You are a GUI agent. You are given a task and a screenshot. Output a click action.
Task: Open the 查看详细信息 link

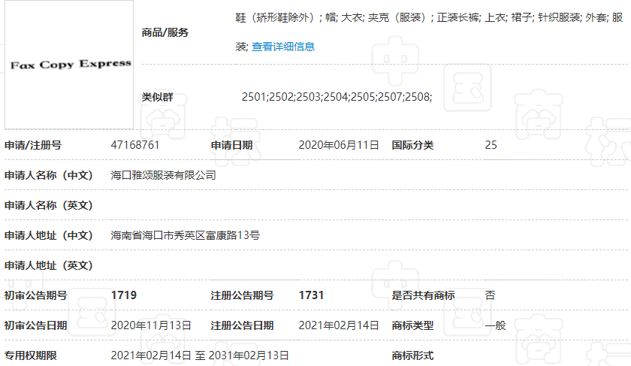(283, 47)
